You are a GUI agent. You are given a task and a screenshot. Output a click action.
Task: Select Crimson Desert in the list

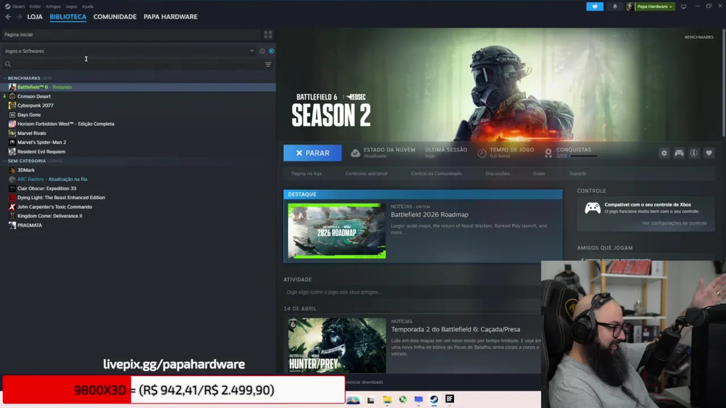coord(138,96)
